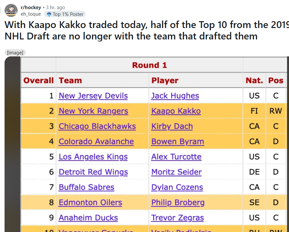Open the Colorado Avalanche team link
This screenshot has height=232, width=289.
(96, 141)
